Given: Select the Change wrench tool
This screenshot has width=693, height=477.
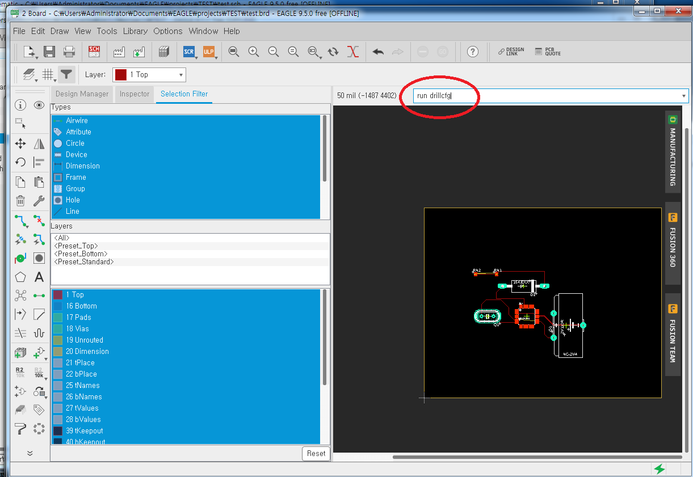Looking at the screenshot, I should pos(39,200).
